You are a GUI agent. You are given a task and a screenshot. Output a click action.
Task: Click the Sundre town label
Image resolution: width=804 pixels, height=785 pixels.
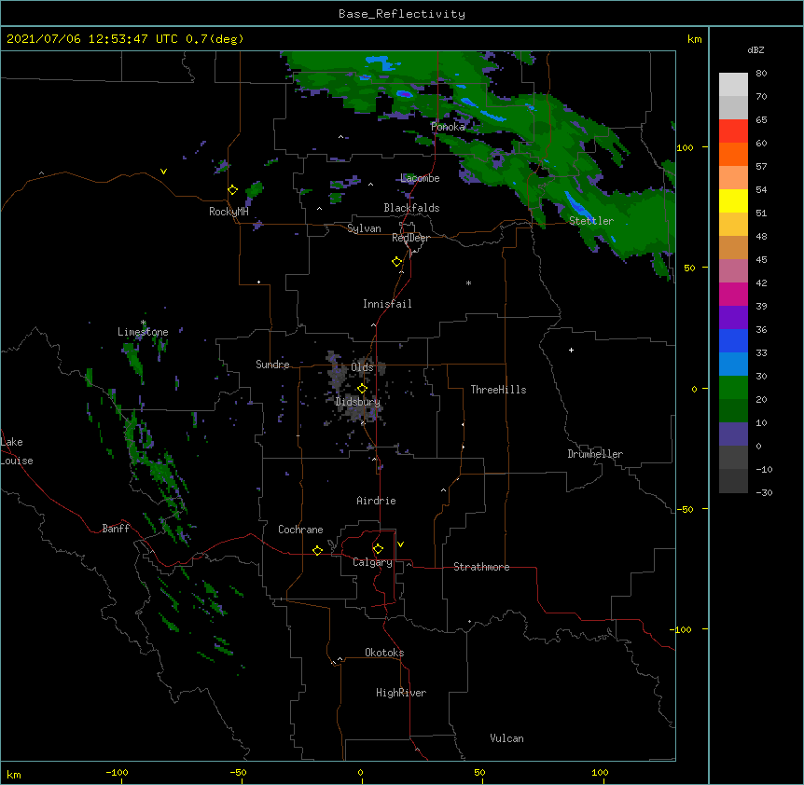[272, 365]
